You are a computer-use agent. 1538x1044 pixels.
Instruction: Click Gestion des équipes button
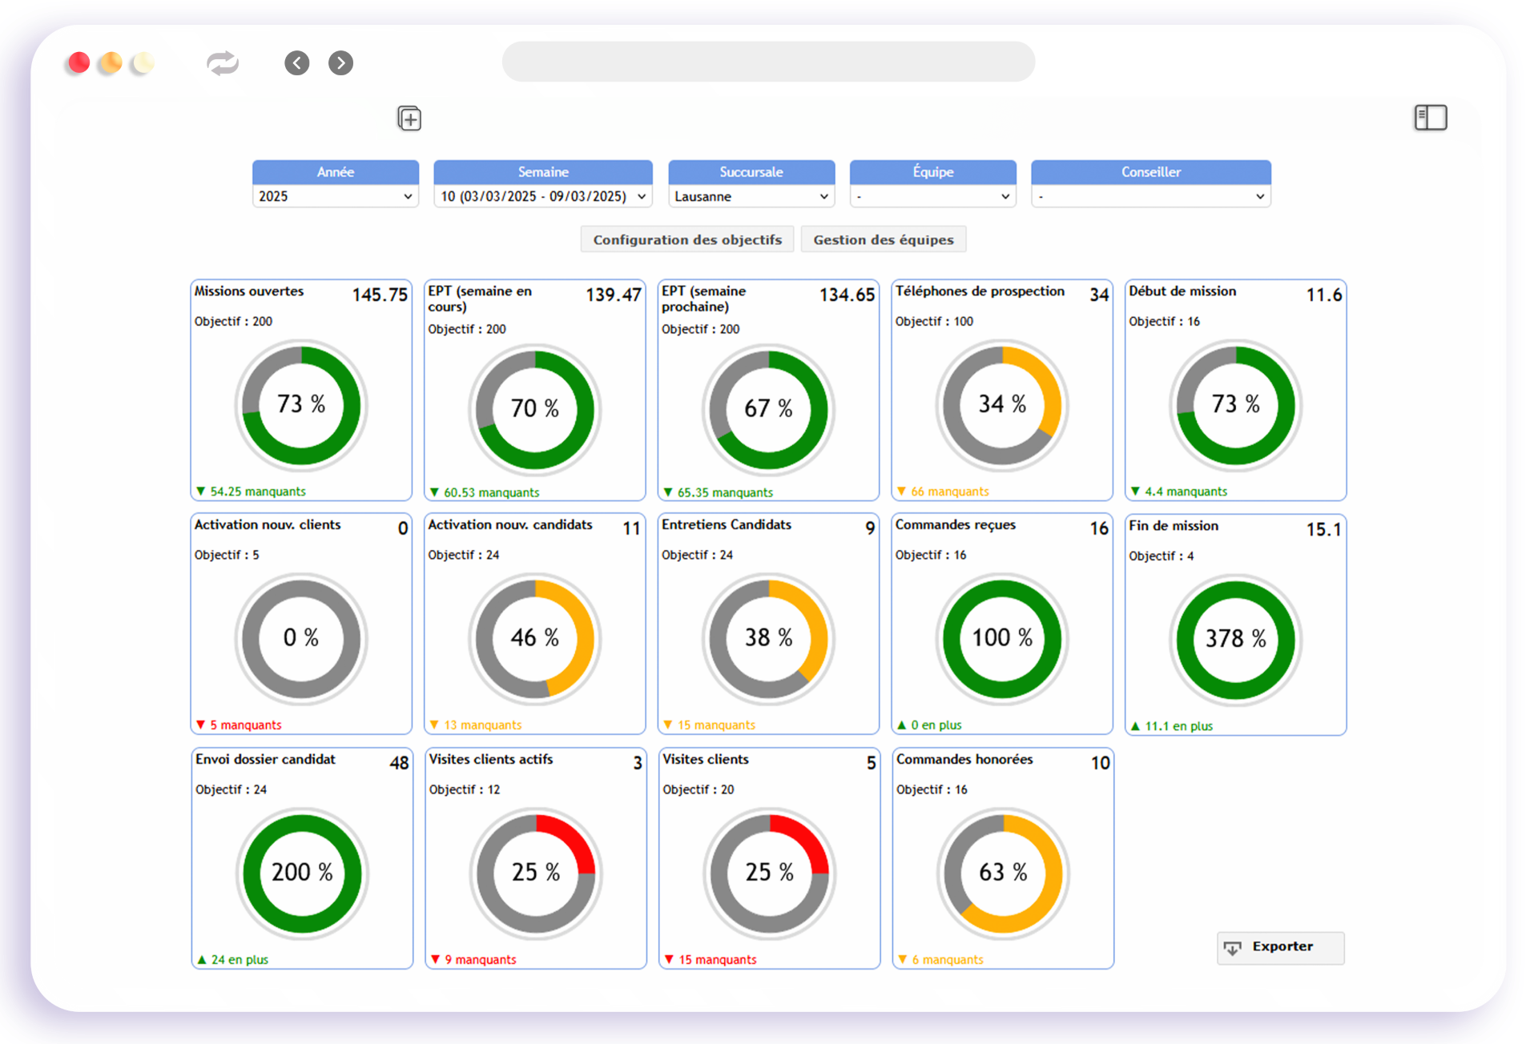click(883, 239)
